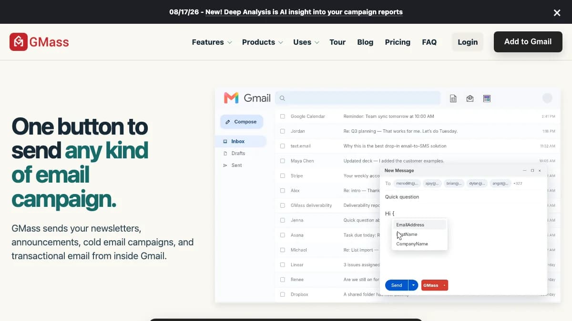572x321 pixels.
Task: Tick the Dropbox email checkbox
Action: click(x=283, y=294)
